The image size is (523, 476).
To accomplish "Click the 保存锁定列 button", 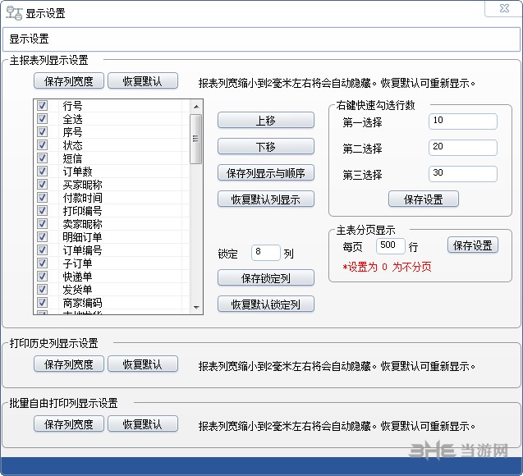I will pos(266,278).
